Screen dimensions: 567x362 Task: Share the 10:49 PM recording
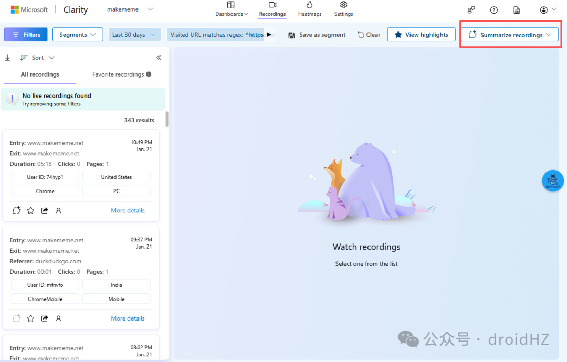click(x=45, y=210)
